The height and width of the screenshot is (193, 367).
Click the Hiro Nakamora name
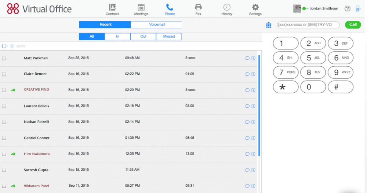37,154
